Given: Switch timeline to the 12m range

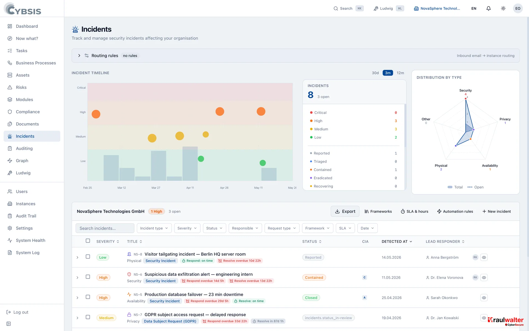Looking at the screenshot, I should (x=400, y=73).
